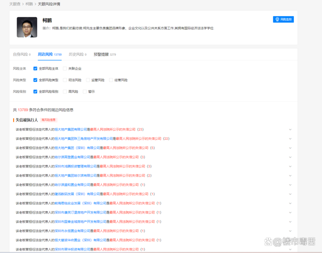Check the 经营风险 checkbox
Screen dimensions: 322x253
click(x=111, y=80)
